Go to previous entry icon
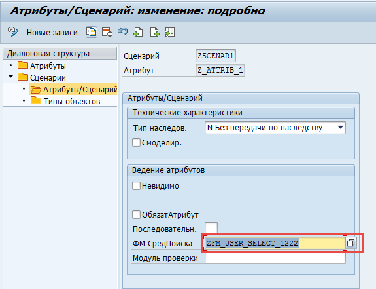 click(138, 32)
